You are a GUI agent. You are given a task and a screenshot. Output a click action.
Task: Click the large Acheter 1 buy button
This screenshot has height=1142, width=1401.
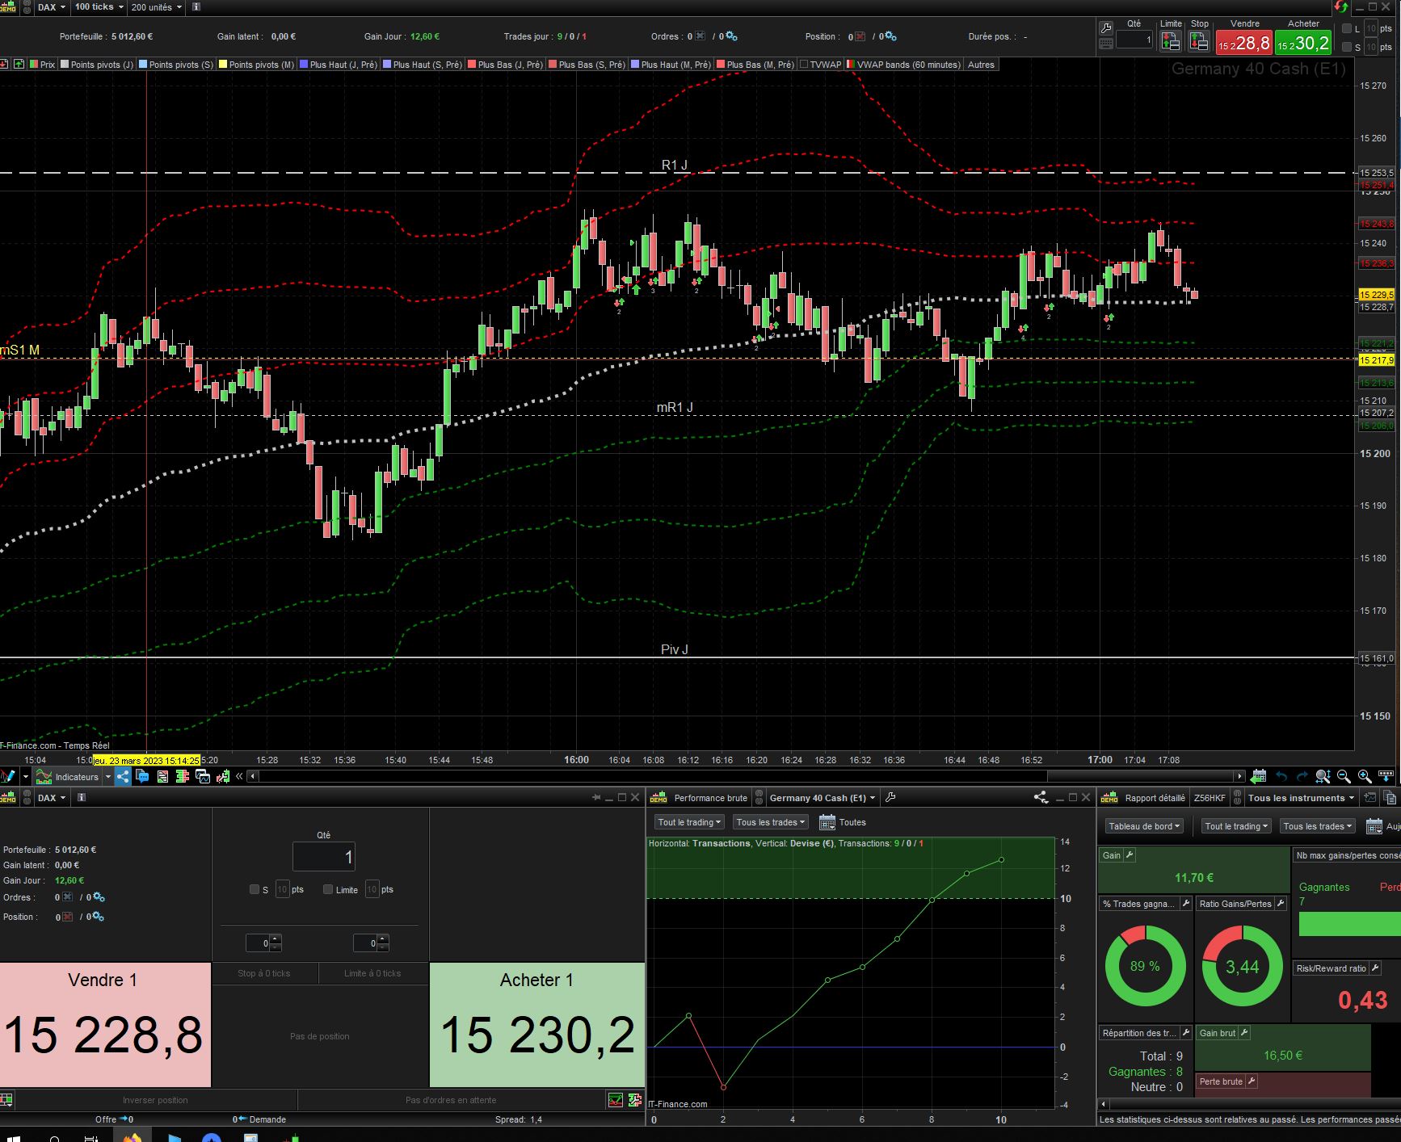pyautogui.click(x=536, y=1024)
